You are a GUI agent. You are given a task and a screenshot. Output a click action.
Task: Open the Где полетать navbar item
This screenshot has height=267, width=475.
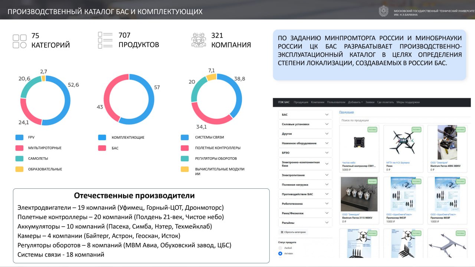[386, 102]
